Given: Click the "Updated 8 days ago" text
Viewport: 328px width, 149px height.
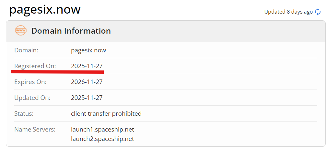Looking at the screenshot, I should pyautogui.click(x=288, y=12).
